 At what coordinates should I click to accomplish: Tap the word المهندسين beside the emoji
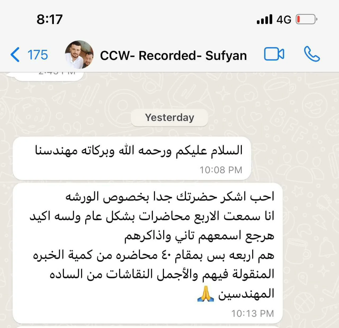[x=246, y=294]
